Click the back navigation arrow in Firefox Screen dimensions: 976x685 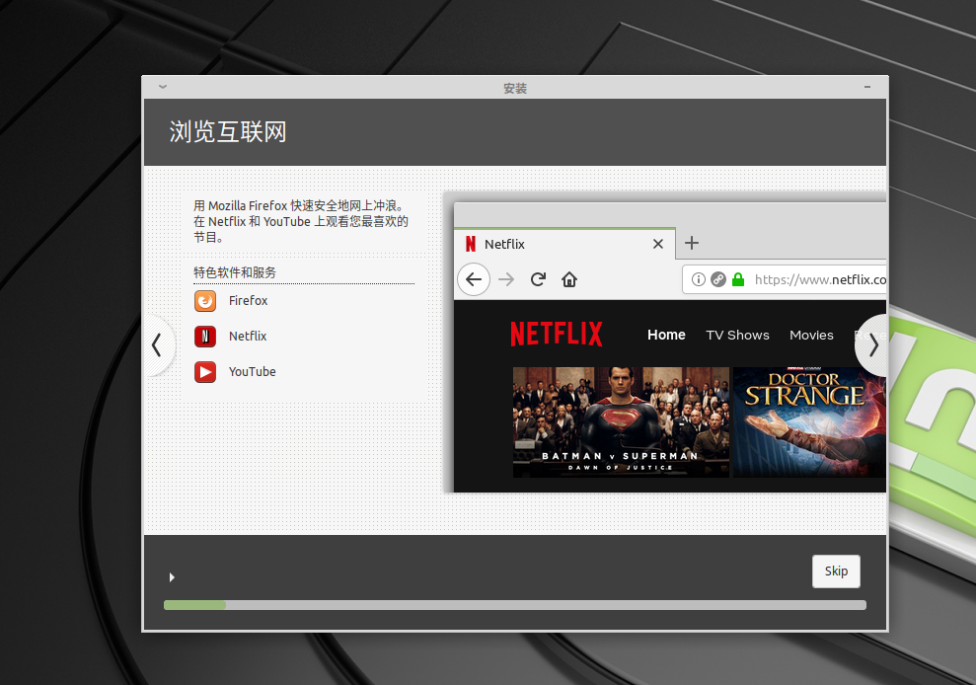[474, 279]
